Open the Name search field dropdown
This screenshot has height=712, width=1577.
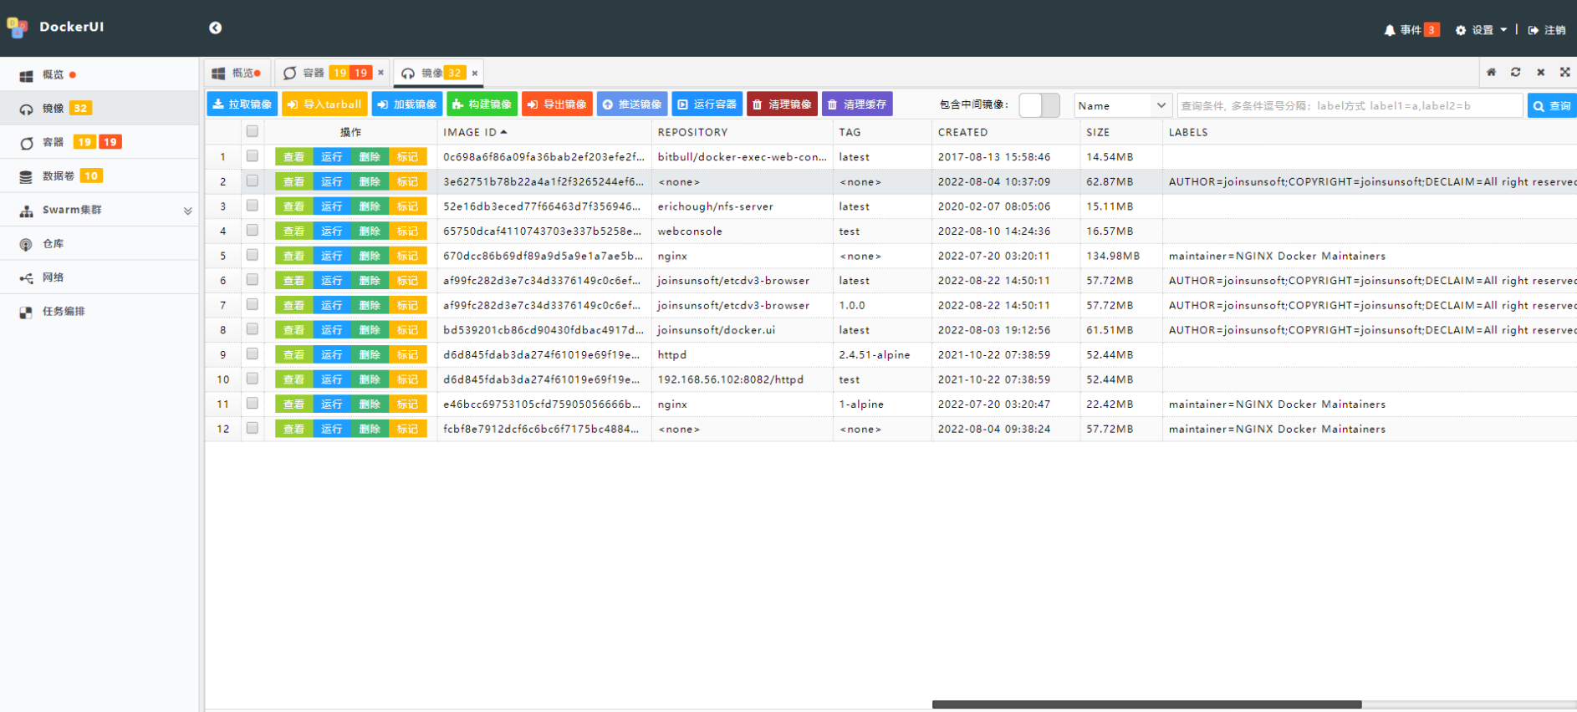(1122, 105)
